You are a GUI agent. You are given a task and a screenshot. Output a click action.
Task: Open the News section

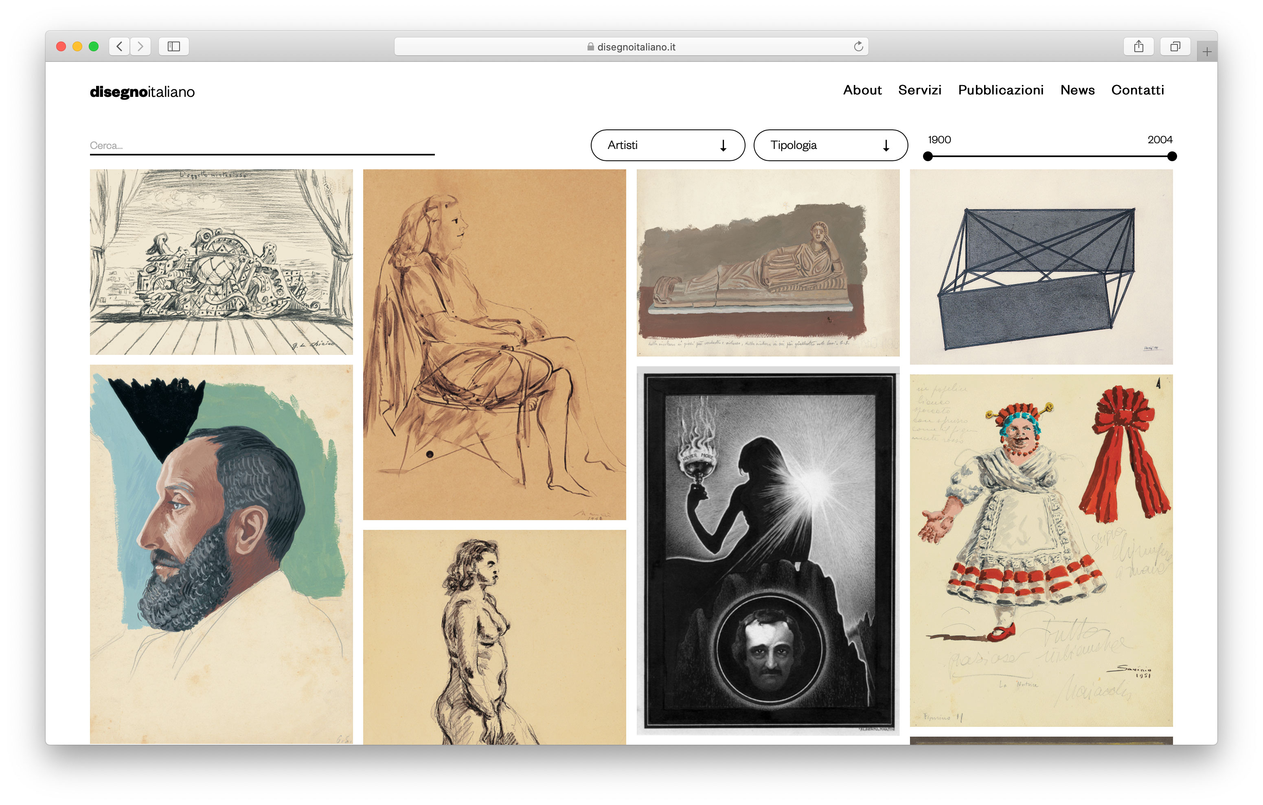(1077, 90)
